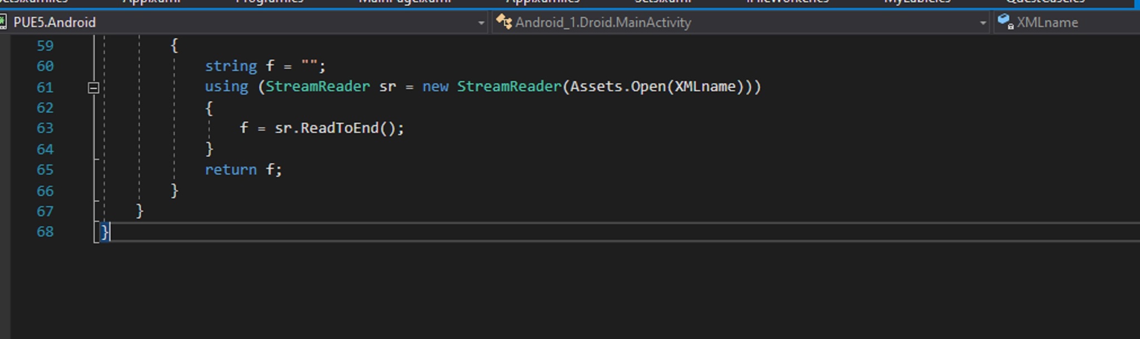
Task: Click XMLname argument inside Assets.Open
Action: point(705,87)
